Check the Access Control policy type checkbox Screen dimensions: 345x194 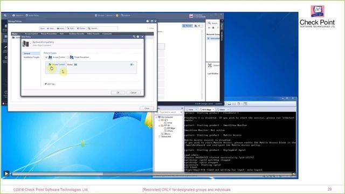coord(46,57)
